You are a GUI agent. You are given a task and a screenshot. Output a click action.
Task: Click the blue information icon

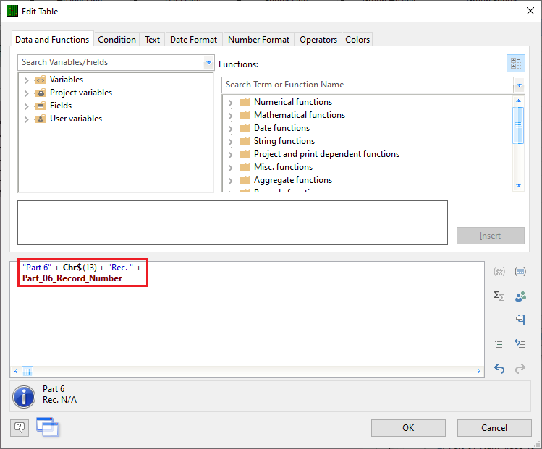24,397
